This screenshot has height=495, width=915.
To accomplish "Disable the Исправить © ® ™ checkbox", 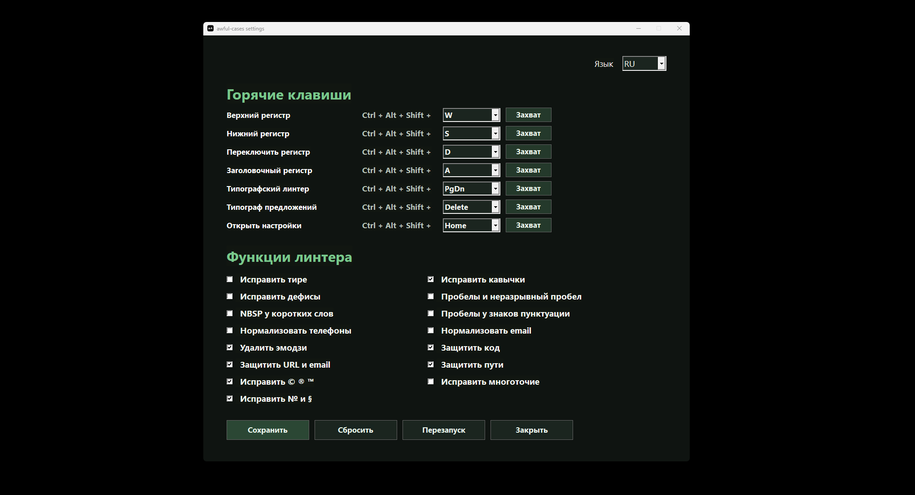I will pyautogui.click(x=230, y=382).
